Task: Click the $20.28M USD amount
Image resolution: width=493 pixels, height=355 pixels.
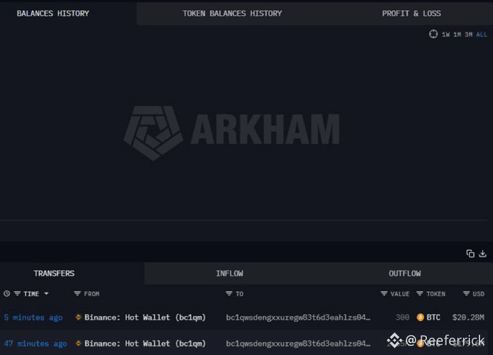Action: pyautogui.click(x=468, y=318)
